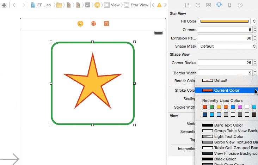Click the Shape View section heading
The image size is (258, 165).
coord(180,54)
